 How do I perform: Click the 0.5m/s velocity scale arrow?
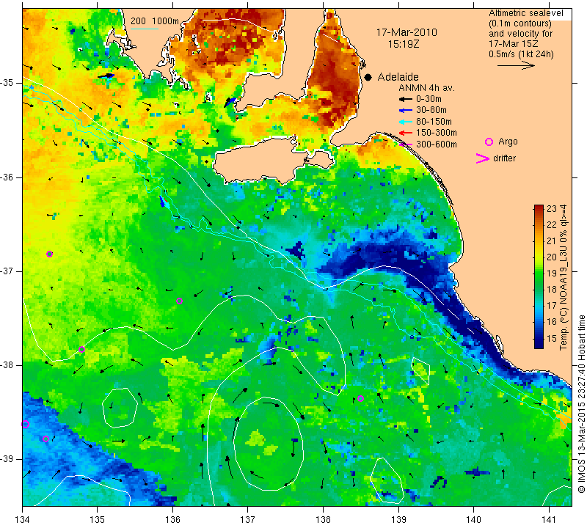tap(516, 65)
